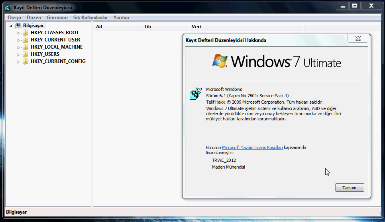Click the regedit cubes icon in About dialog
This screenshot has height=222, width=385.
196,93
